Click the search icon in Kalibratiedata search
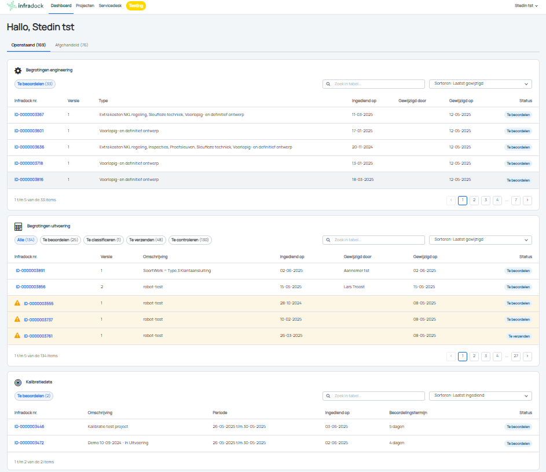 click(x=328, y=396)
